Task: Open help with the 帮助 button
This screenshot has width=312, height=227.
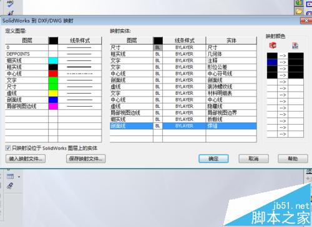Action: click(293, 159)
